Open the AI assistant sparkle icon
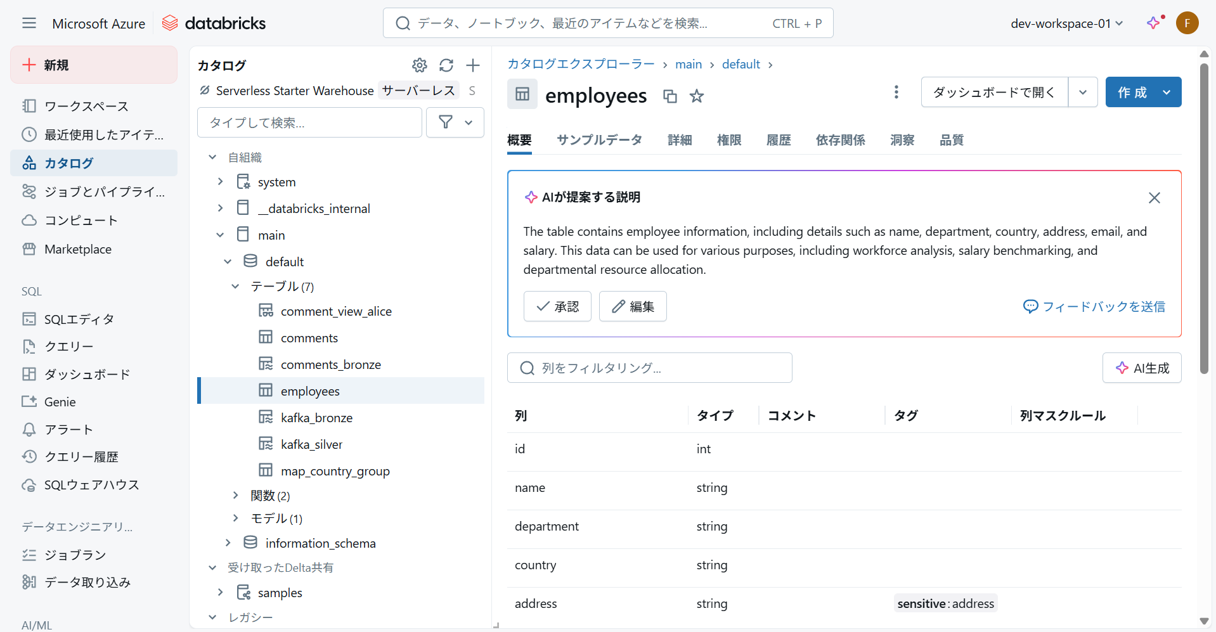 pyautogui.click(x=1154, y=23)
